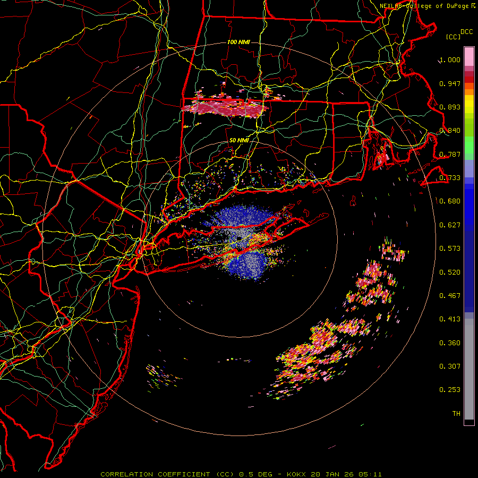Click the Correlation Coefficient caption at bottom
Viewport: 478px width, 478px height.
click(x=241, y=474)
